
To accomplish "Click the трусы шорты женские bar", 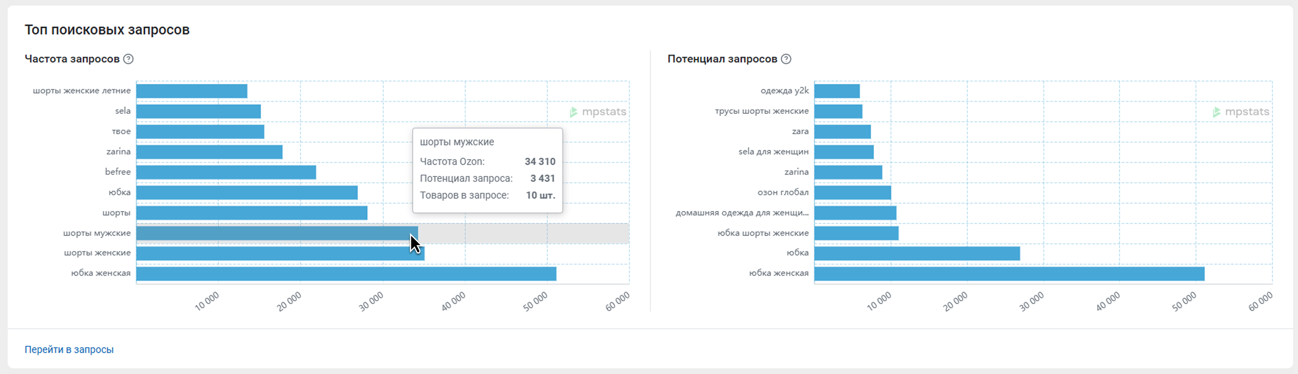I will tap(838, 112).
